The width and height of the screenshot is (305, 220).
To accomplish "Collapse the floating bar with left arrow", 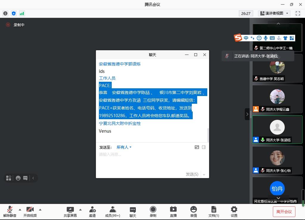I will point(33,178).
